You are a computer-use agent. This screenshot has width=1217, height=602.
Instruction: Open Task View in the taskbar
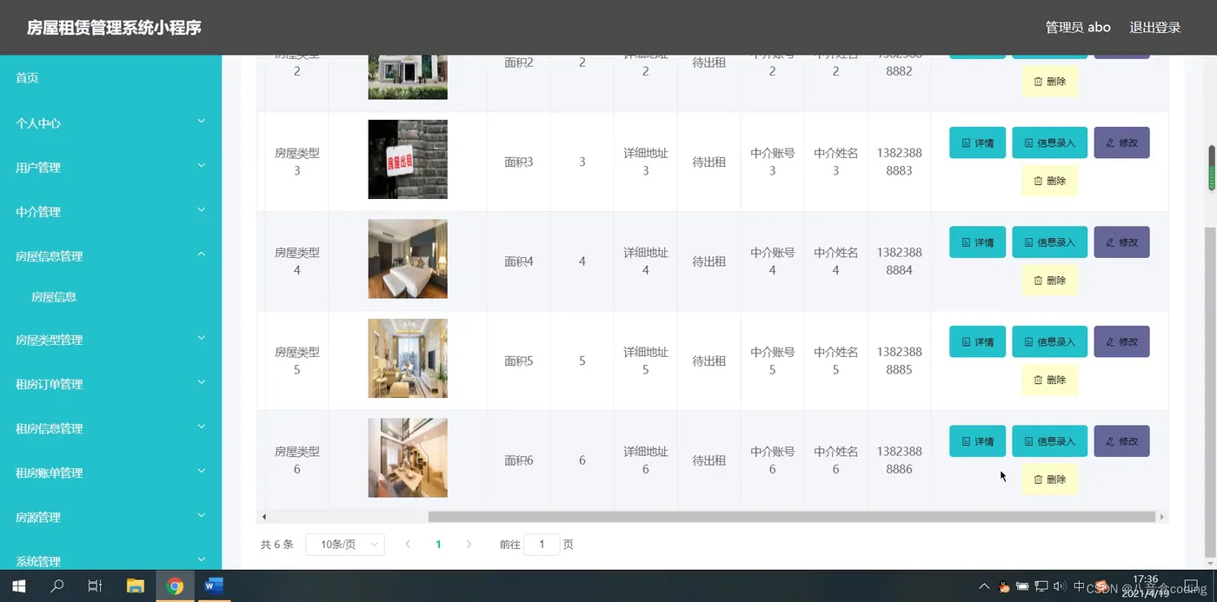click(x=96, y=585)
